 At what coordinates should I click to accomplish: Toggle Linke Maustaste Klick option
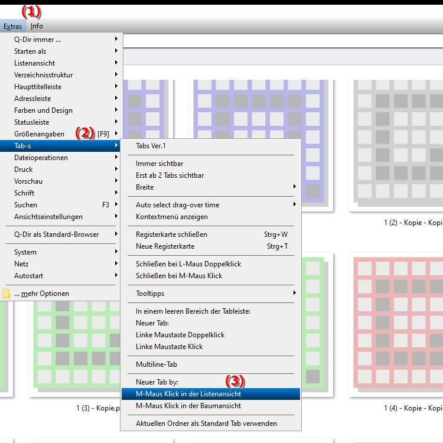point(211,347)
